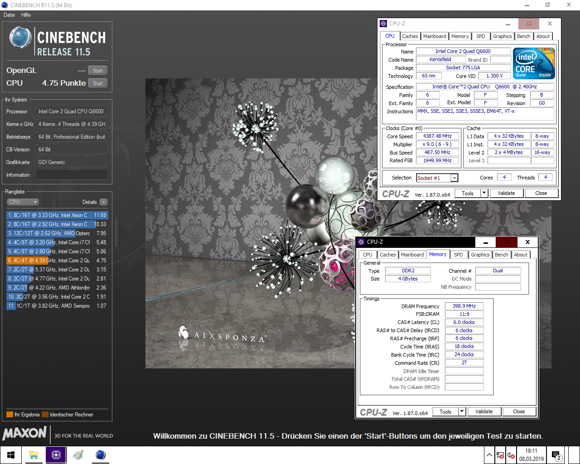
Task: Open Caches tab in Memory CPU-Z window
Action: coord(388,255)
